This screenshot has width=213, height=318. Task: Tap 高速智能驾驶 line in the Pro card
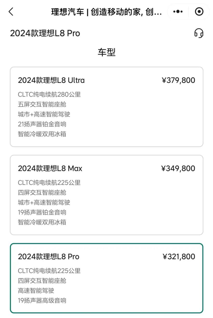pyautogui.click(x=36, y=291)
